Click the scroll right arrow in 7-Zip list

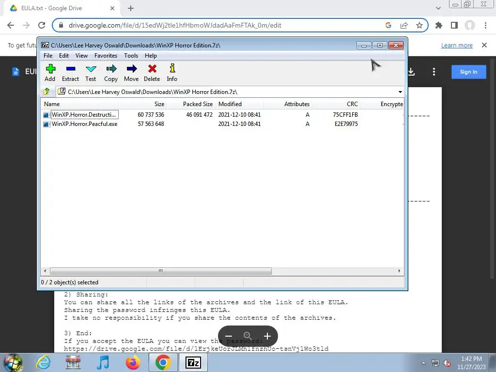coord(399,271)
